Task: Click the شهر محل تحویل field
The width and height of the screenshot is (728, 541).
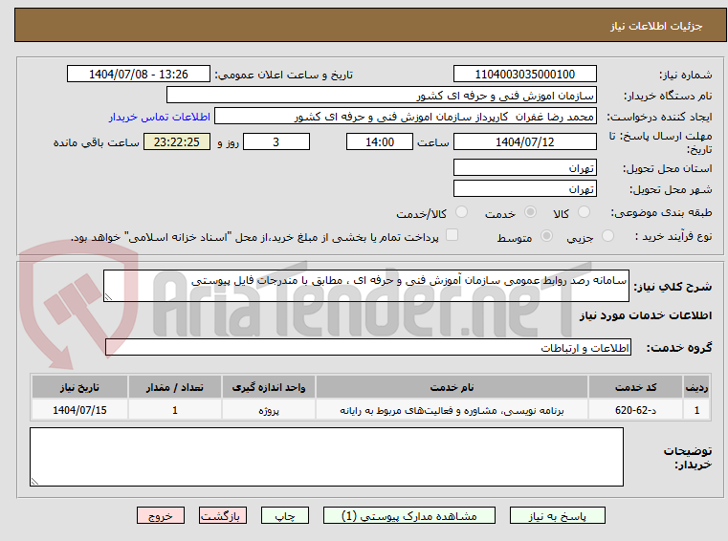Action: coord(524,189)
